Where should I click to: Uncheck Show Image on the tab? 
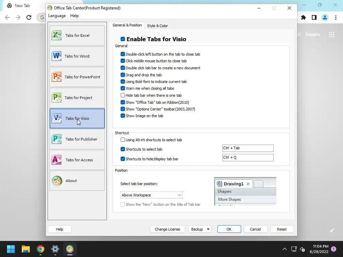coord(123,116)
